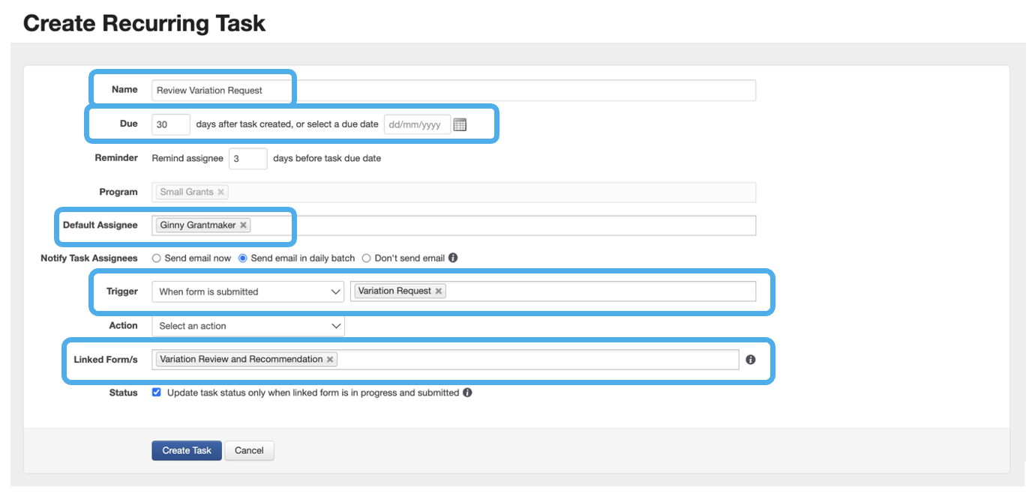Image resolution: width=1032 pixels, height=493 pixels.
Task: Click info icon after Status checkbox text
Action: coord(467,393)
